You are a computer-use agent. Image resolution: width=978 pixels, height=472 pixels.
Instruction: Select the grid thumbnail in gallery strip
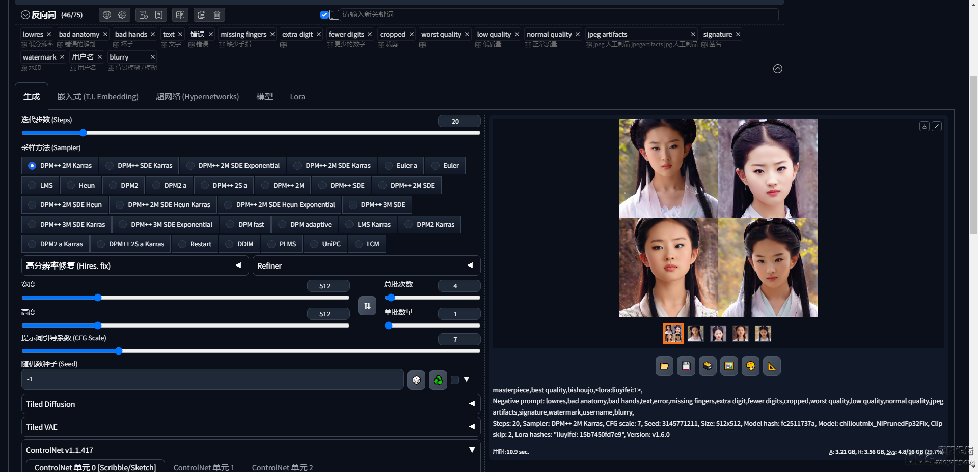coord(673,334)
